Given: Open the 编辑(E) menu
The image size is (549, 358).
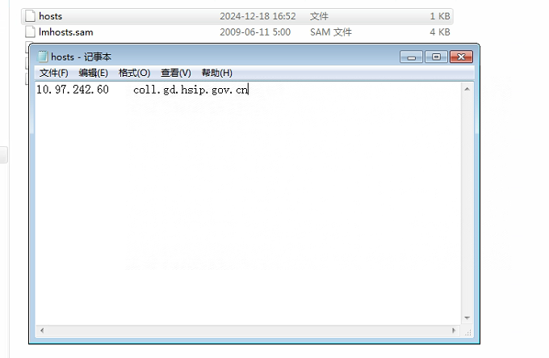Looking at the screenshot, I should (x=93, y=73).
